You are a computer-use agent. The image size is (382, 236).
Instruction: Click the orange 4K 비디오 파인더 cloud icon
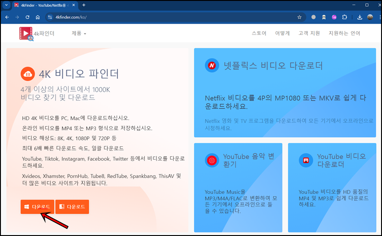28,74
